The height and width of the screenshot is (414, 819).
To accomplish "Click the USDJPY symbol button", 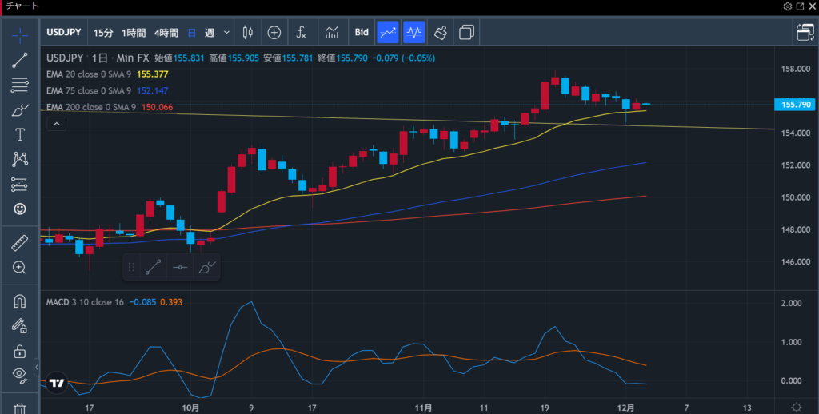I will [65, 33].
